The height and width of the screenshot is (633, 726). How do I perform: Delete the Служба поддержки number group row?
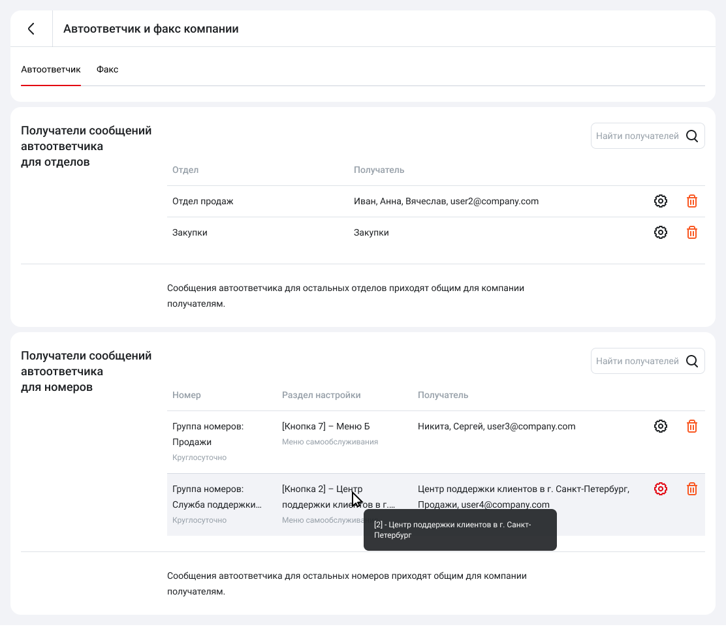tap(692, 489)
